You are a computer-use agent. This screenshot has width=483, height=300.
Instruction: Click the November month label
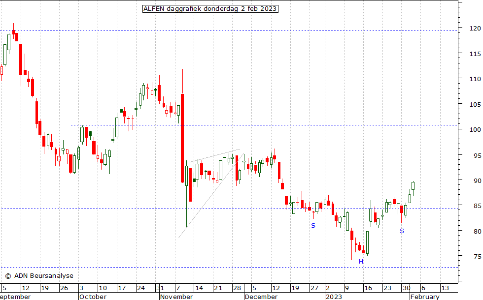click(176, 297)
